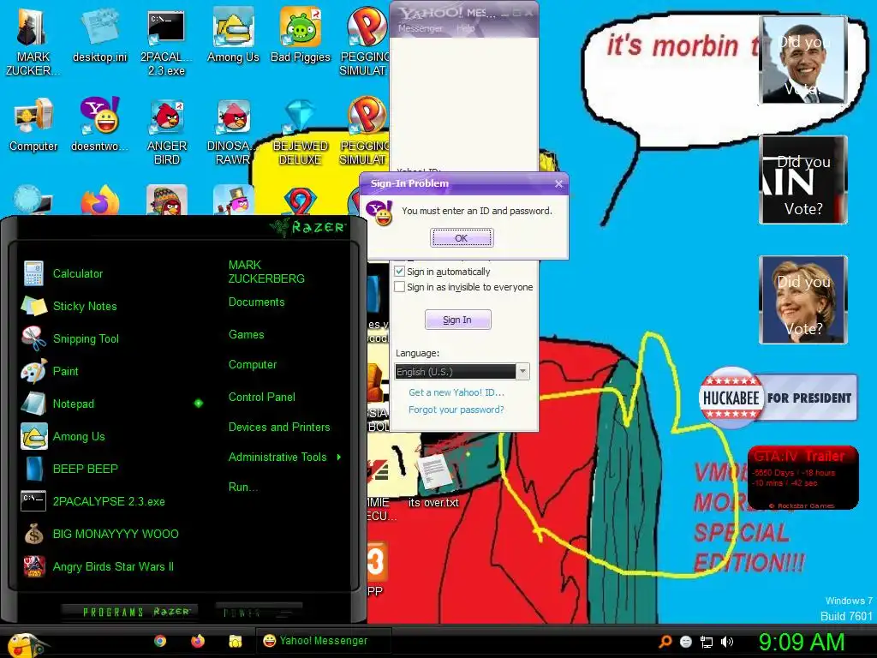Open BIG MONAYYYY WOOO from the start menu

tap(101, 534)
